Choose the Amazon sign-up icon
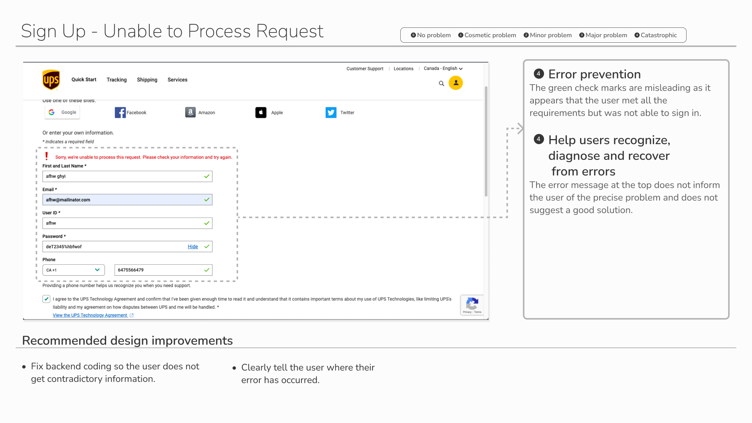 (x=190, y=112)
